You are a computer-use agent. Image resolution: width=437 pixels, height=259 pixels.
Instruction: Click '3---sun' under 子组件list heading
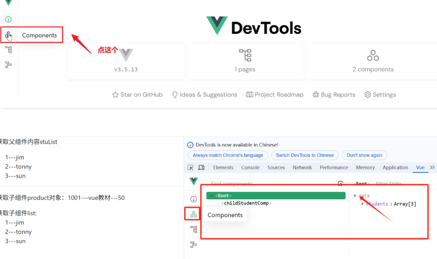15,241
